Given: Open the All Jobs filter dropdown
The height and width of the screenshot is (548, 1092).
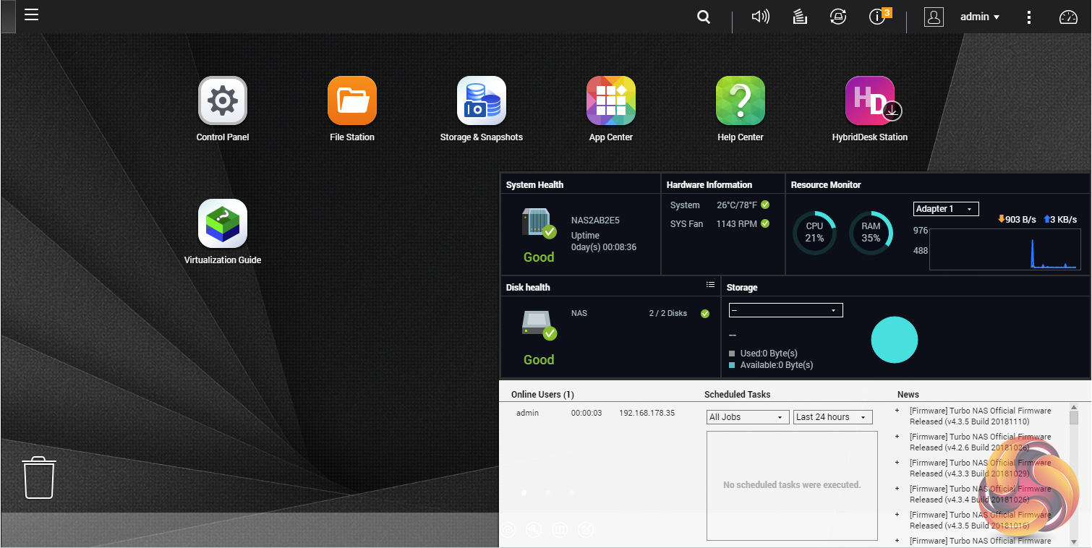Looking at the screenshot, I should point(747,417).
